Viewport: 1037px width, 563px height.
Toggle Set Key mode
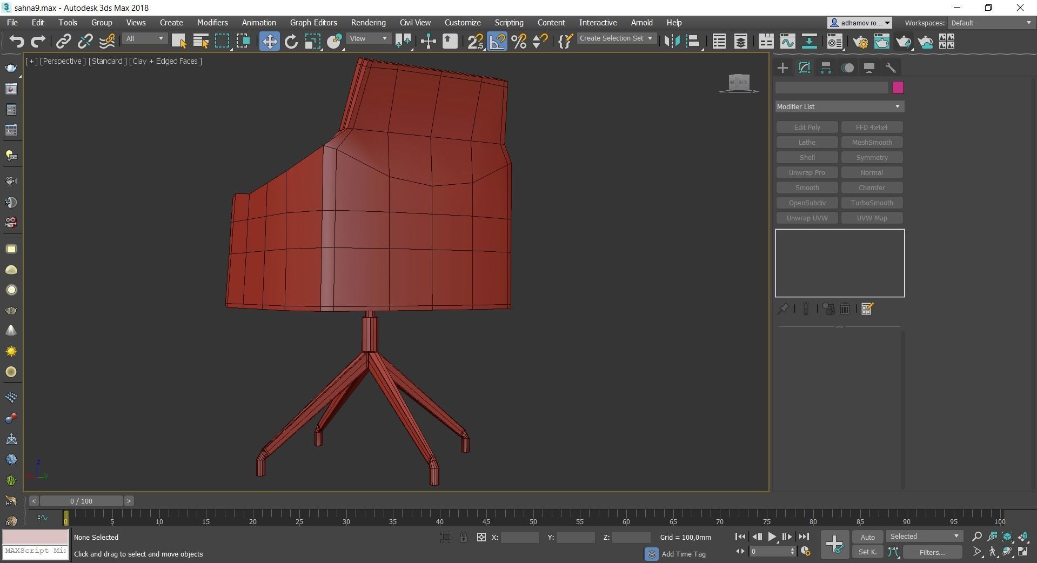pos(867,552)
